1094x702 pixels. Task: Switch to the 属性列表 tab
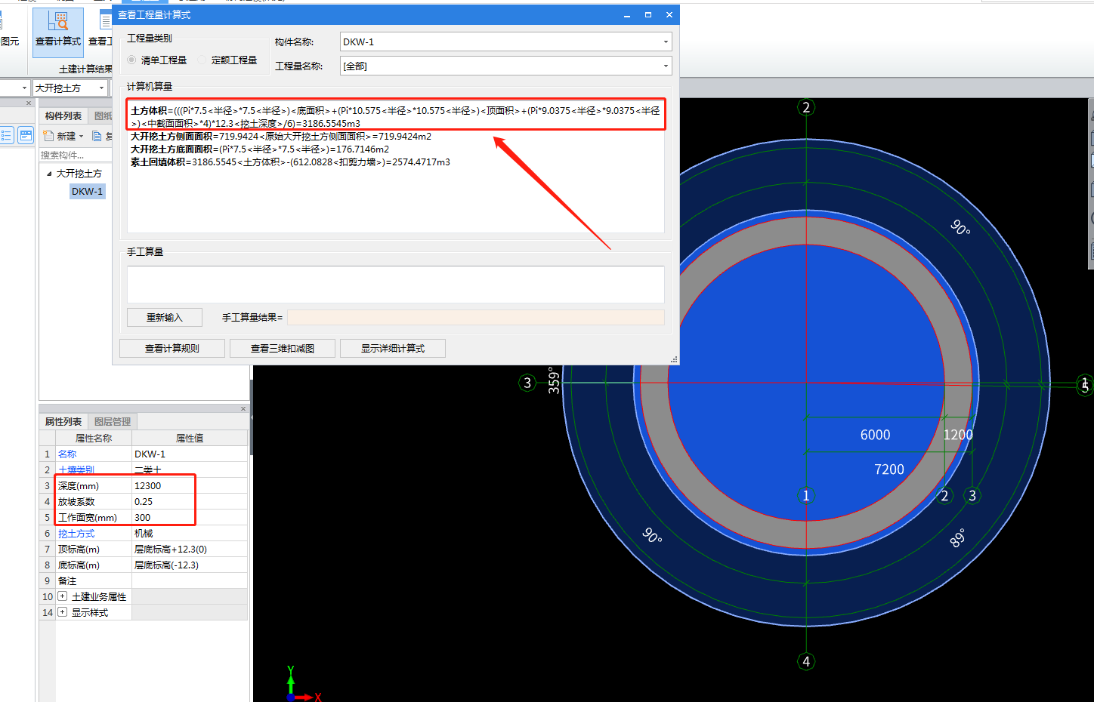click(x=63, y=421)
